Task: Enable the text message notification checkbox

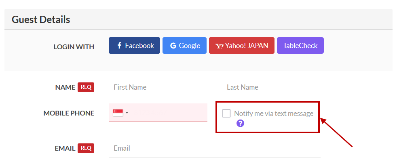Action: point(226,113)
